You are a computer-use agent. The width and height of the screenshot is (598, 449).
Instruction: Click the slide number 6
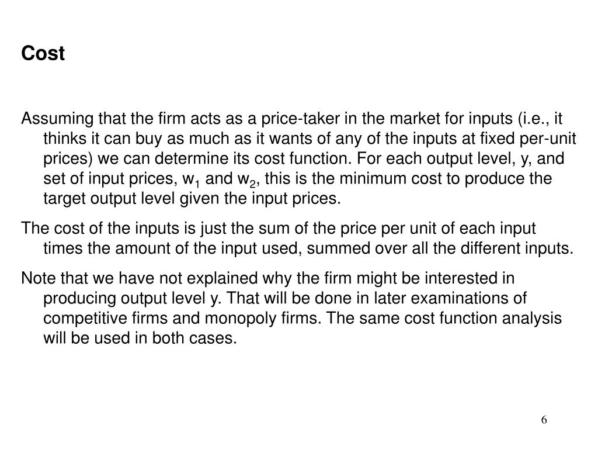pyautogui.click(x=544, y=420)
